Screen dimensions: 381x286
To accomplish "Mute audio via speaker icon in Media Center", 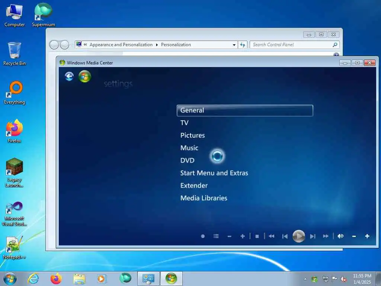I will point(340,236).
